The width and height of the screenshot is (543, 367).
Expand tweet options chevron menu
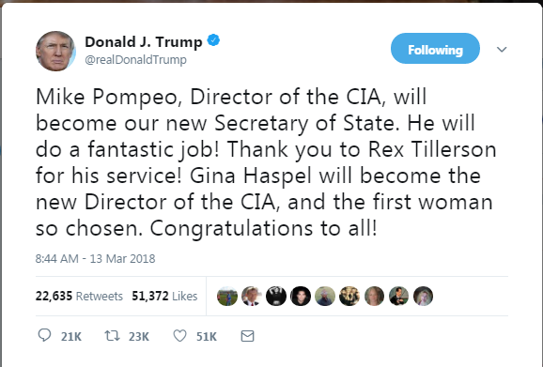pyautogui.click(x=502, y=50)
